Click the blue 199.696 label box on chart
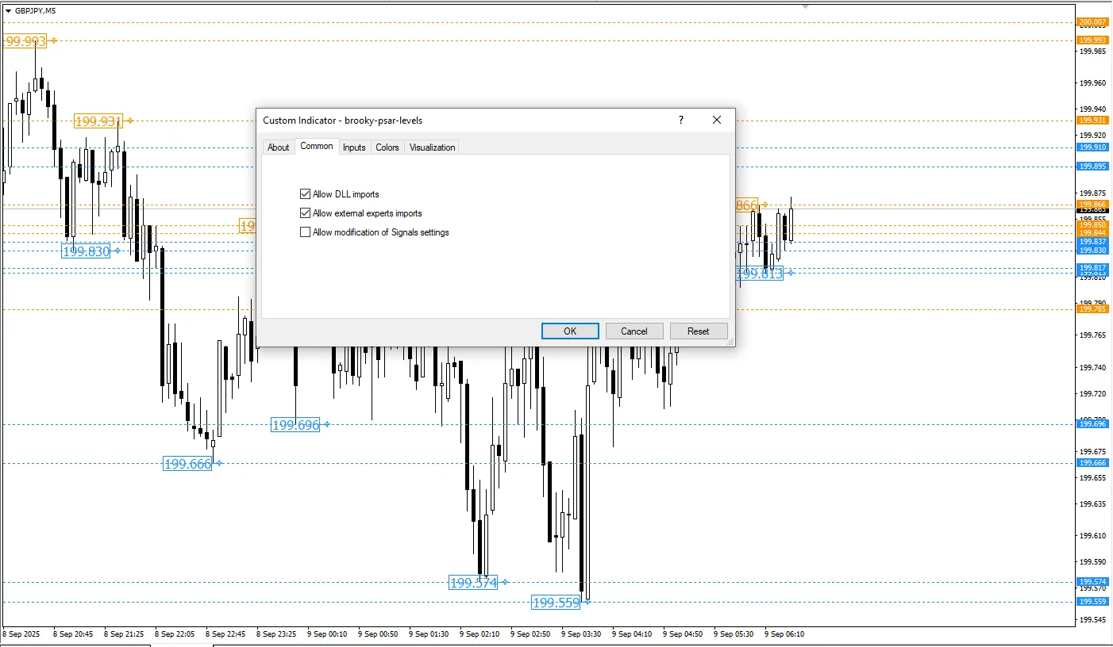 tap(295, 425)
